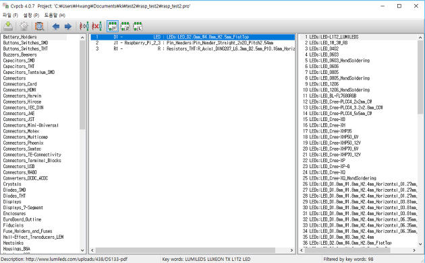Select component row R1 resistor
The image size is (425, 263).
coord(192,48)
